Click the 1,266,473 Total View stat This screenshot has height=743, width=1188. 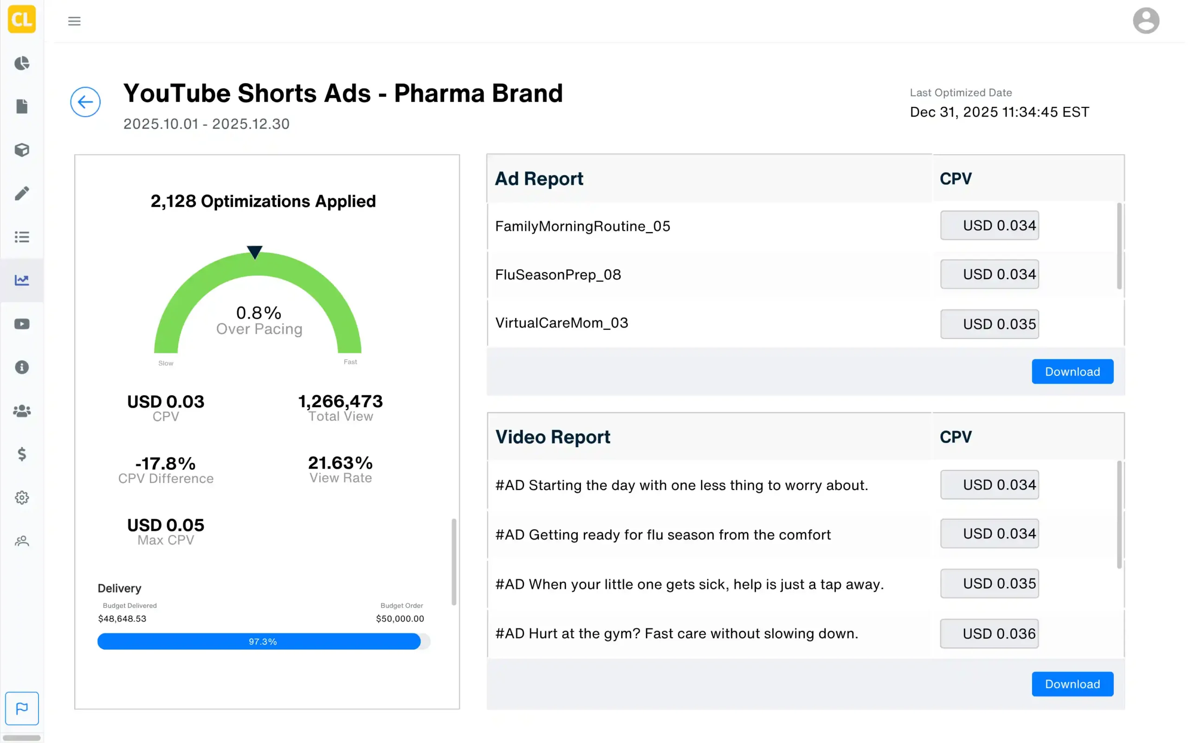340,407
